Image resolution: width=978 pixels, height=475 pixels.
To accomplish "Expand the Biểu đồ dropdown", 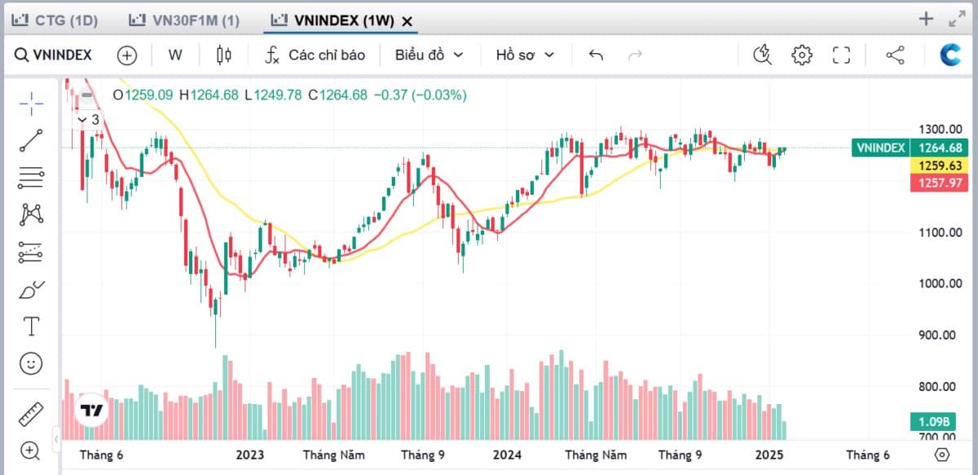I will (x=429, y=55).
